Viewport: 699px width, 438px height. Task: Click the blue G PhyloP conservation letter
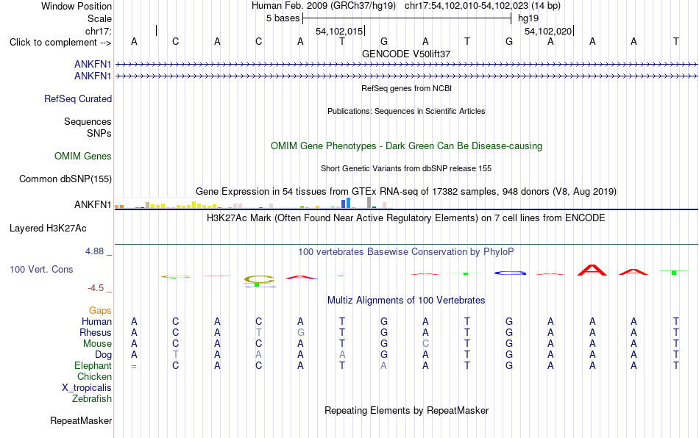pos(510,273)
